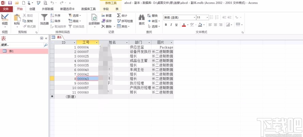Open the 部门 column header dropdown arrow
The width and height of the screenshot is (303, 137).
tap(149, 42)
